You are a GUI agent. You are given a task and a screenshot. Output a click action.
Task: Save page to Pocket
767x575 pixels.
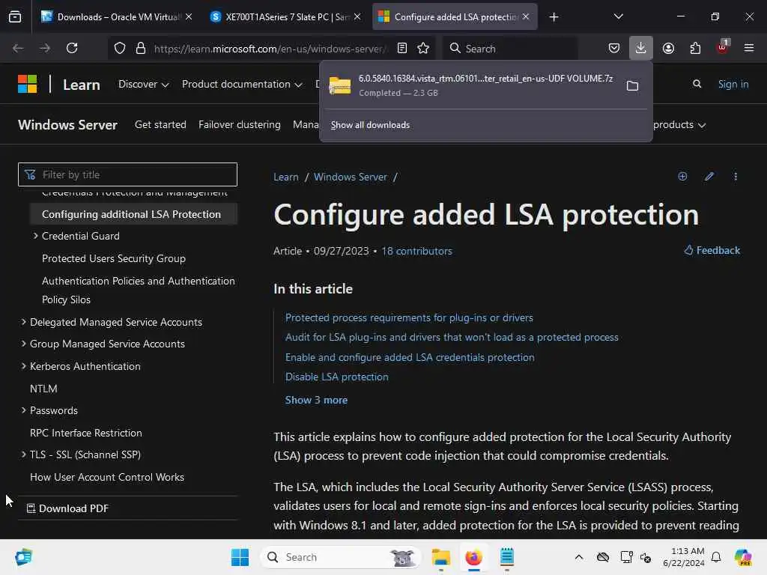coord(614,48)
